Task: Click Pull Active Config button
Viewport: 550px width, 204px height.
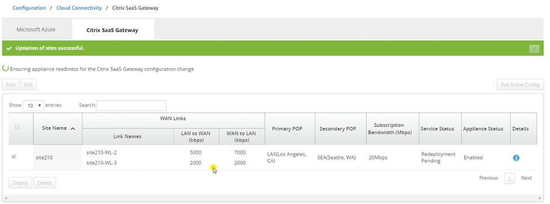Action: 520,85
